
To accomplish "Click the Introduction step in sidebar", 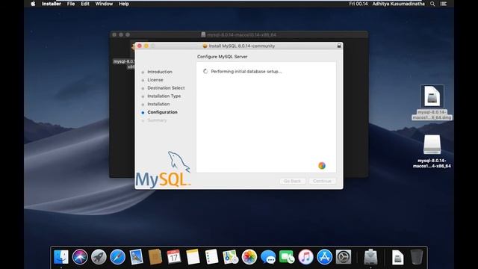I will coord(160,72).
